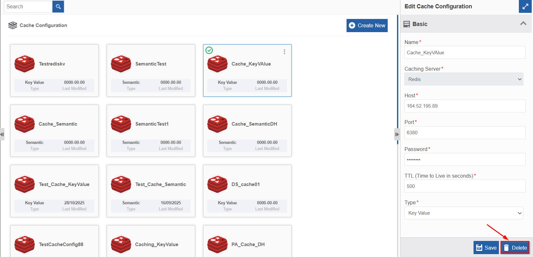Viewport: 533px width, 257px height.
Task: Click the Redis icon on Test_Cache_KeyValue card
Action: click(24, 184)
